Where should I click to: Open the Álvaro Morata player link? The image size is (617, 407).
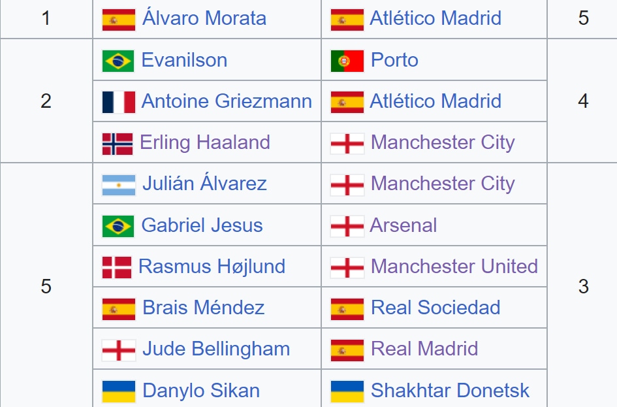204,18
